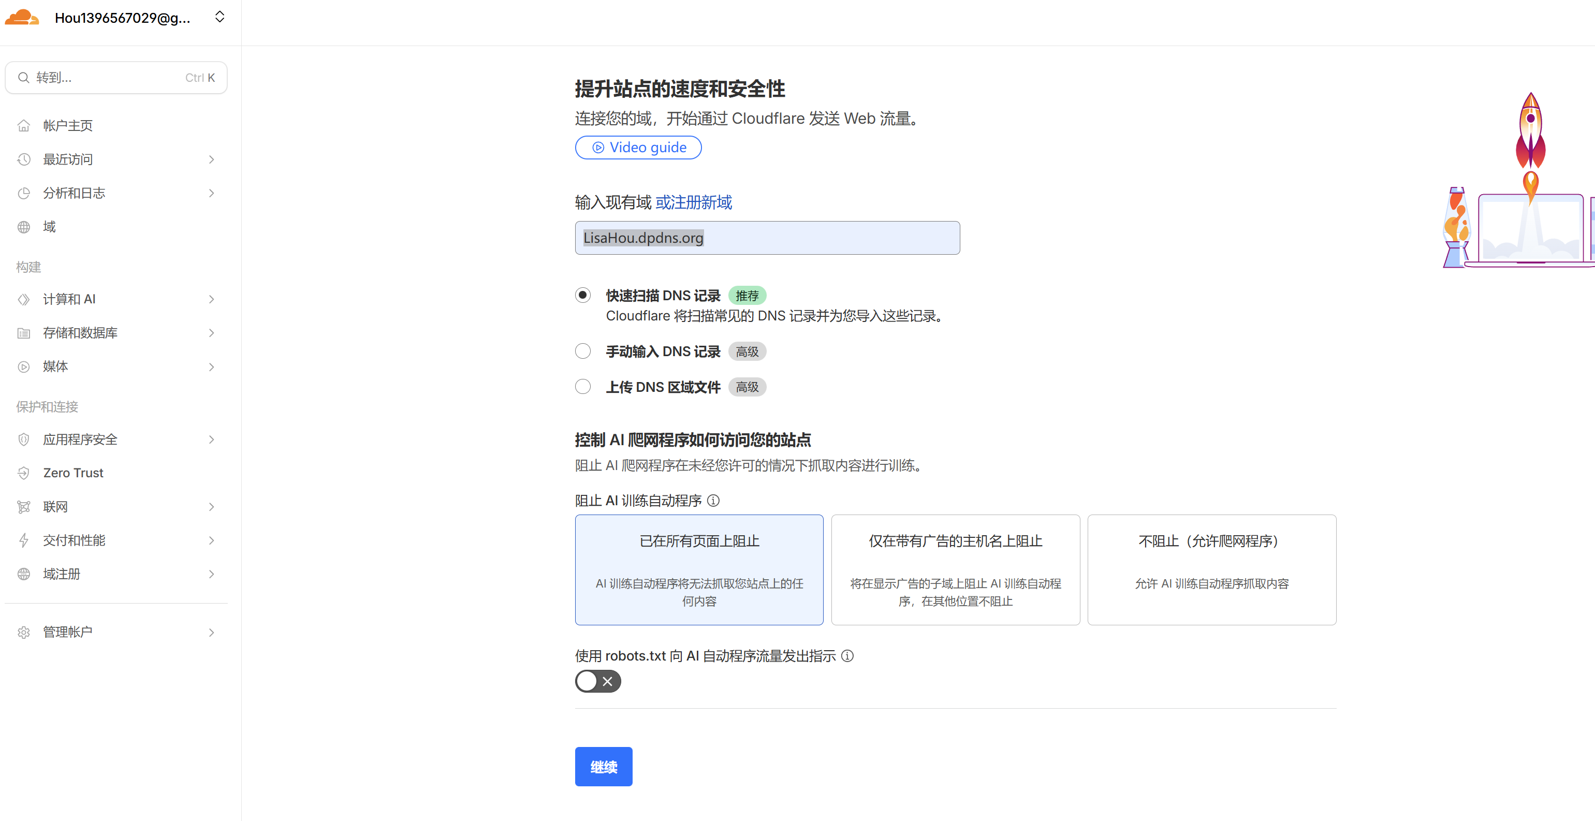Viewport: 1595px width, 821px height.
Task: Expand the 管理帐户 section chevron
Action: tap(211, 632)
